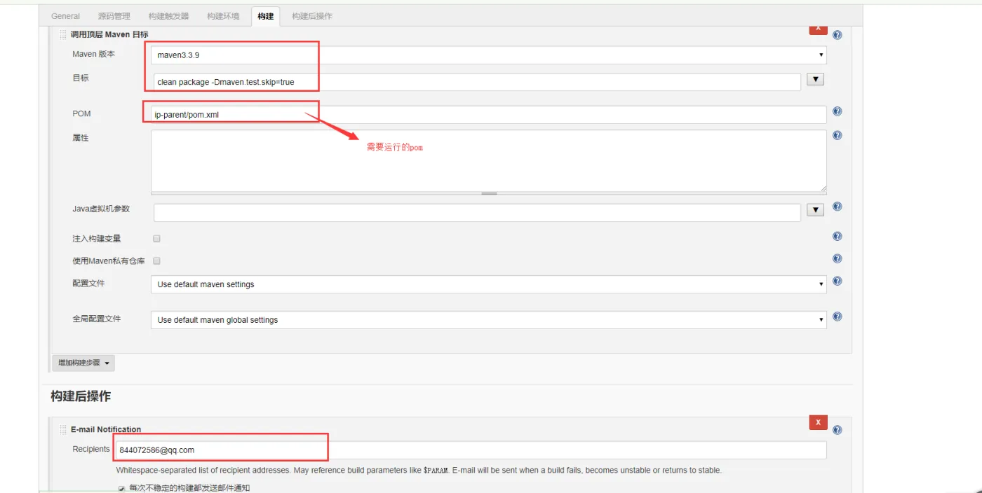Expand the Java虚拟机参数 field with arrow button

coord(815,209)
